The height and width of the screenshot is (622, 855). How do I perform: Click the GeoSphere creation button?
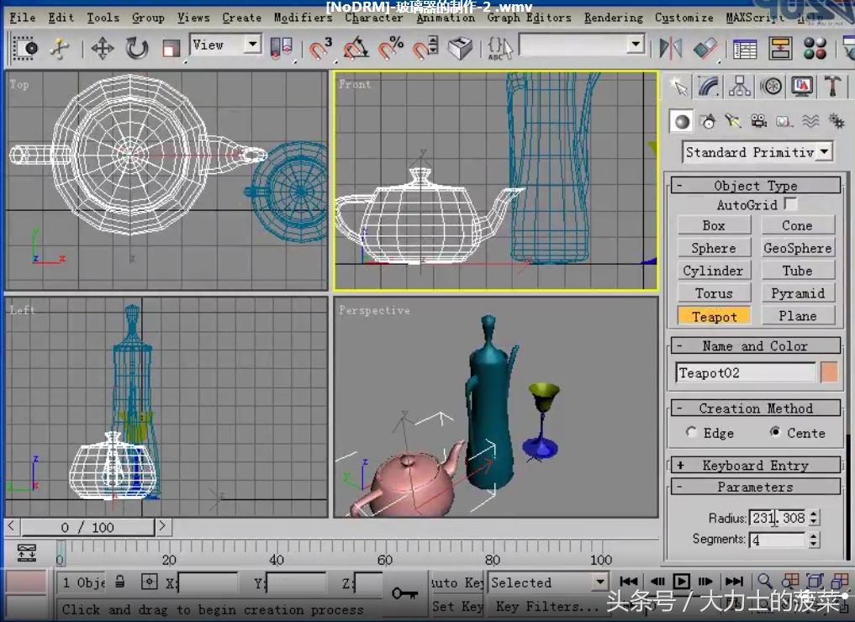(797, 247)
